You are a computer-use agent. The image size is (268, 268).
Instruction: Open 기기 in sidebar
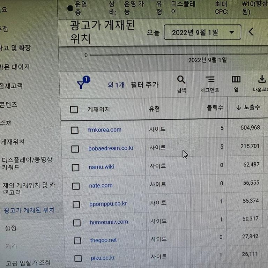click(x=11, y=246)
